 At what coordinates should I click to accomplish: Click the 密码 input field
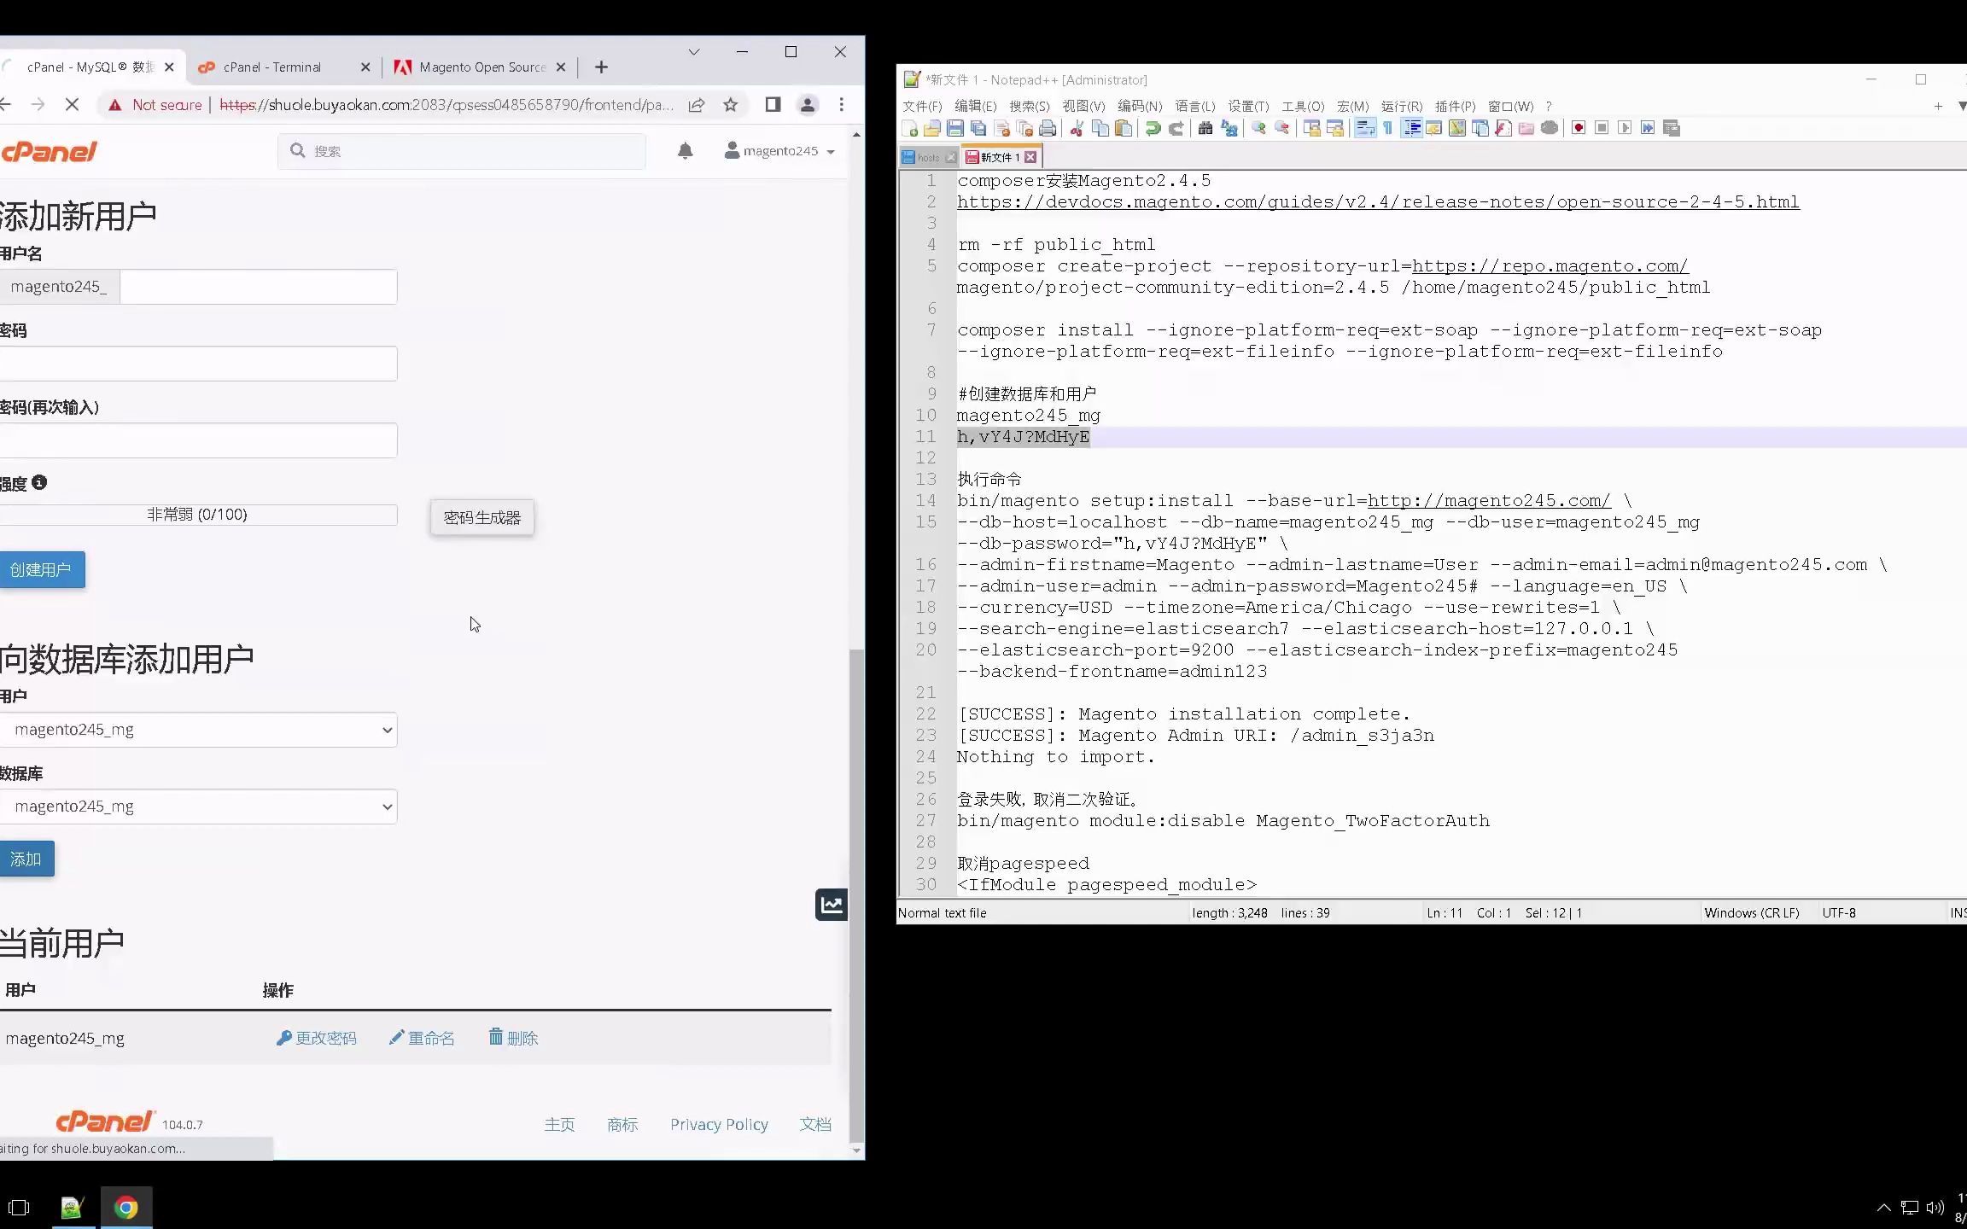(198, 364)
